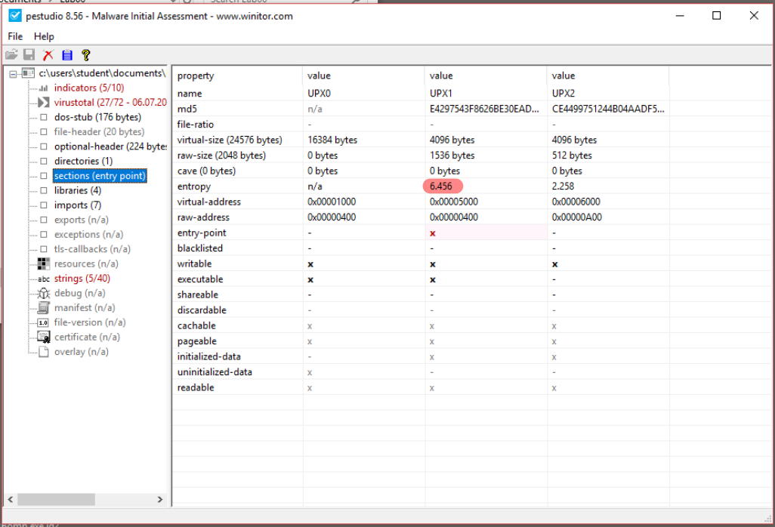Click the indicators bar chart icon

(x=44, y=88)
